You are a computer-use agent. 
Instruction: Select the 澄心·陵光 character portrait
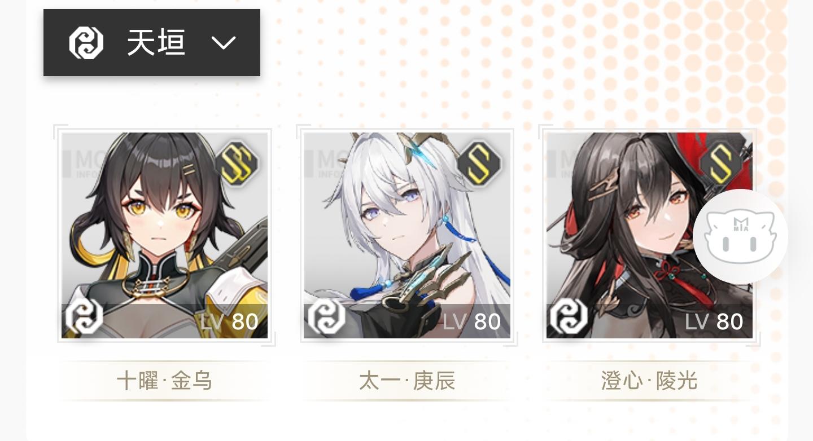pos(649,235)
